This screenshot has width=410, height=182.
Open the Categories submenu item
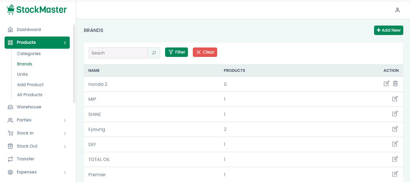click(x=29, y=54)
